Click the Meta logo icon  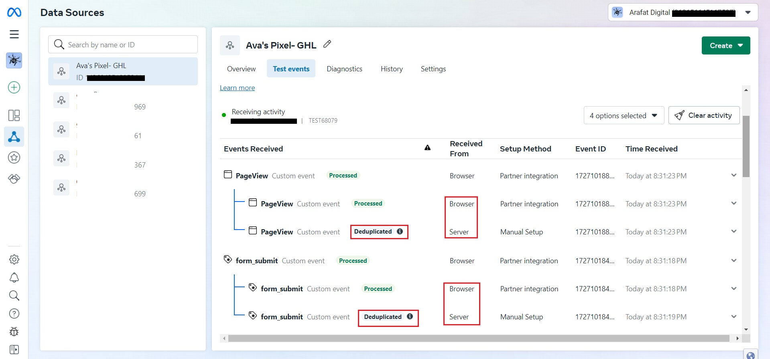point(14,12)
